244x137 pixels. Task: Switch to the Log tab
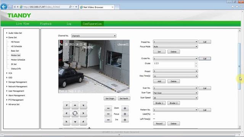pos(69,24)
